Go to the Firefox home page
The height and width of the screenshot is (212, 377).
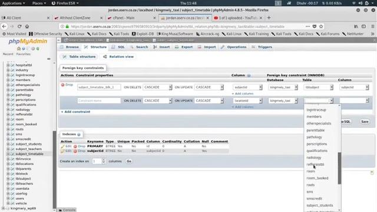coord(27,26)
